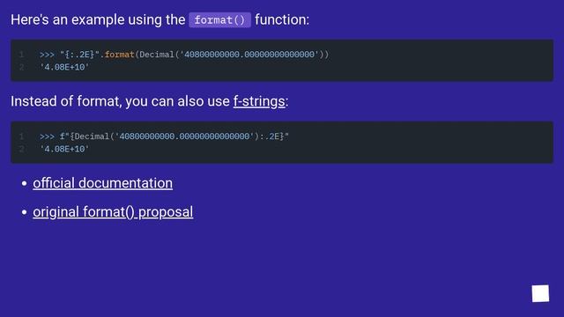This screenshot has width=564, height=317.
Task: Click line number 2 of the f-string code block
Action: pyautogui.click(x=21, y=149)
